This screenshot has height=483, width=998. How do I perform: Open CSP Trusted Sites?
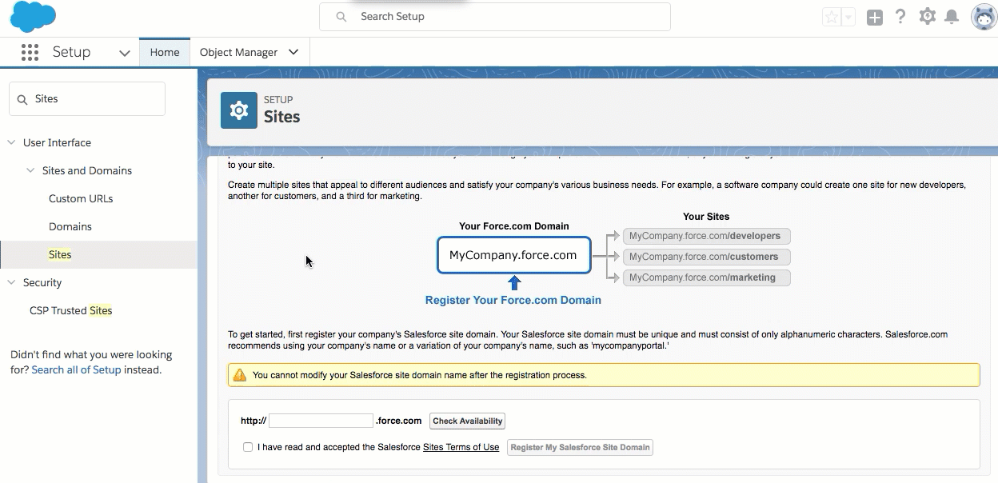click(x=70, y=310)
